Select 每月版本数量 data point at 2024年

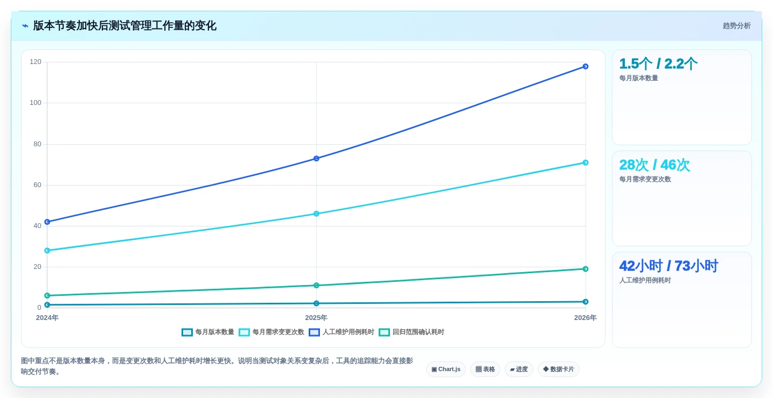47,305
